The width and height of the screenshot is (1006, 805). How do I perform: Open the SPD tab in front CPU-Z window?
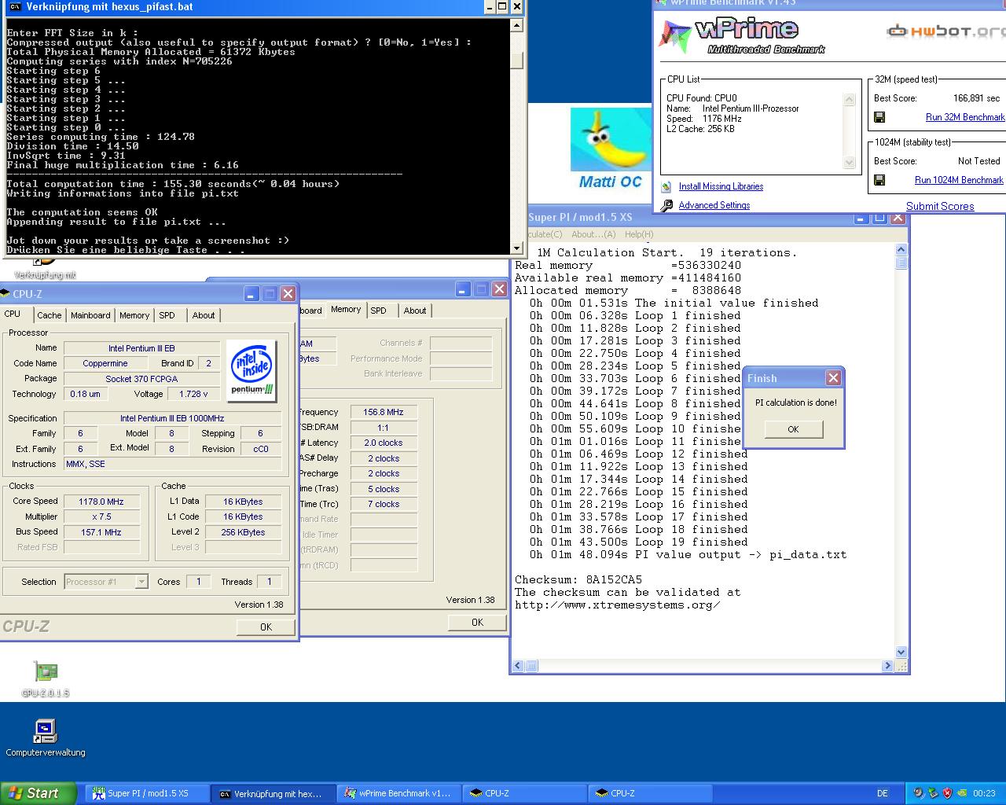pyautogui.click(x=167, y=315)
